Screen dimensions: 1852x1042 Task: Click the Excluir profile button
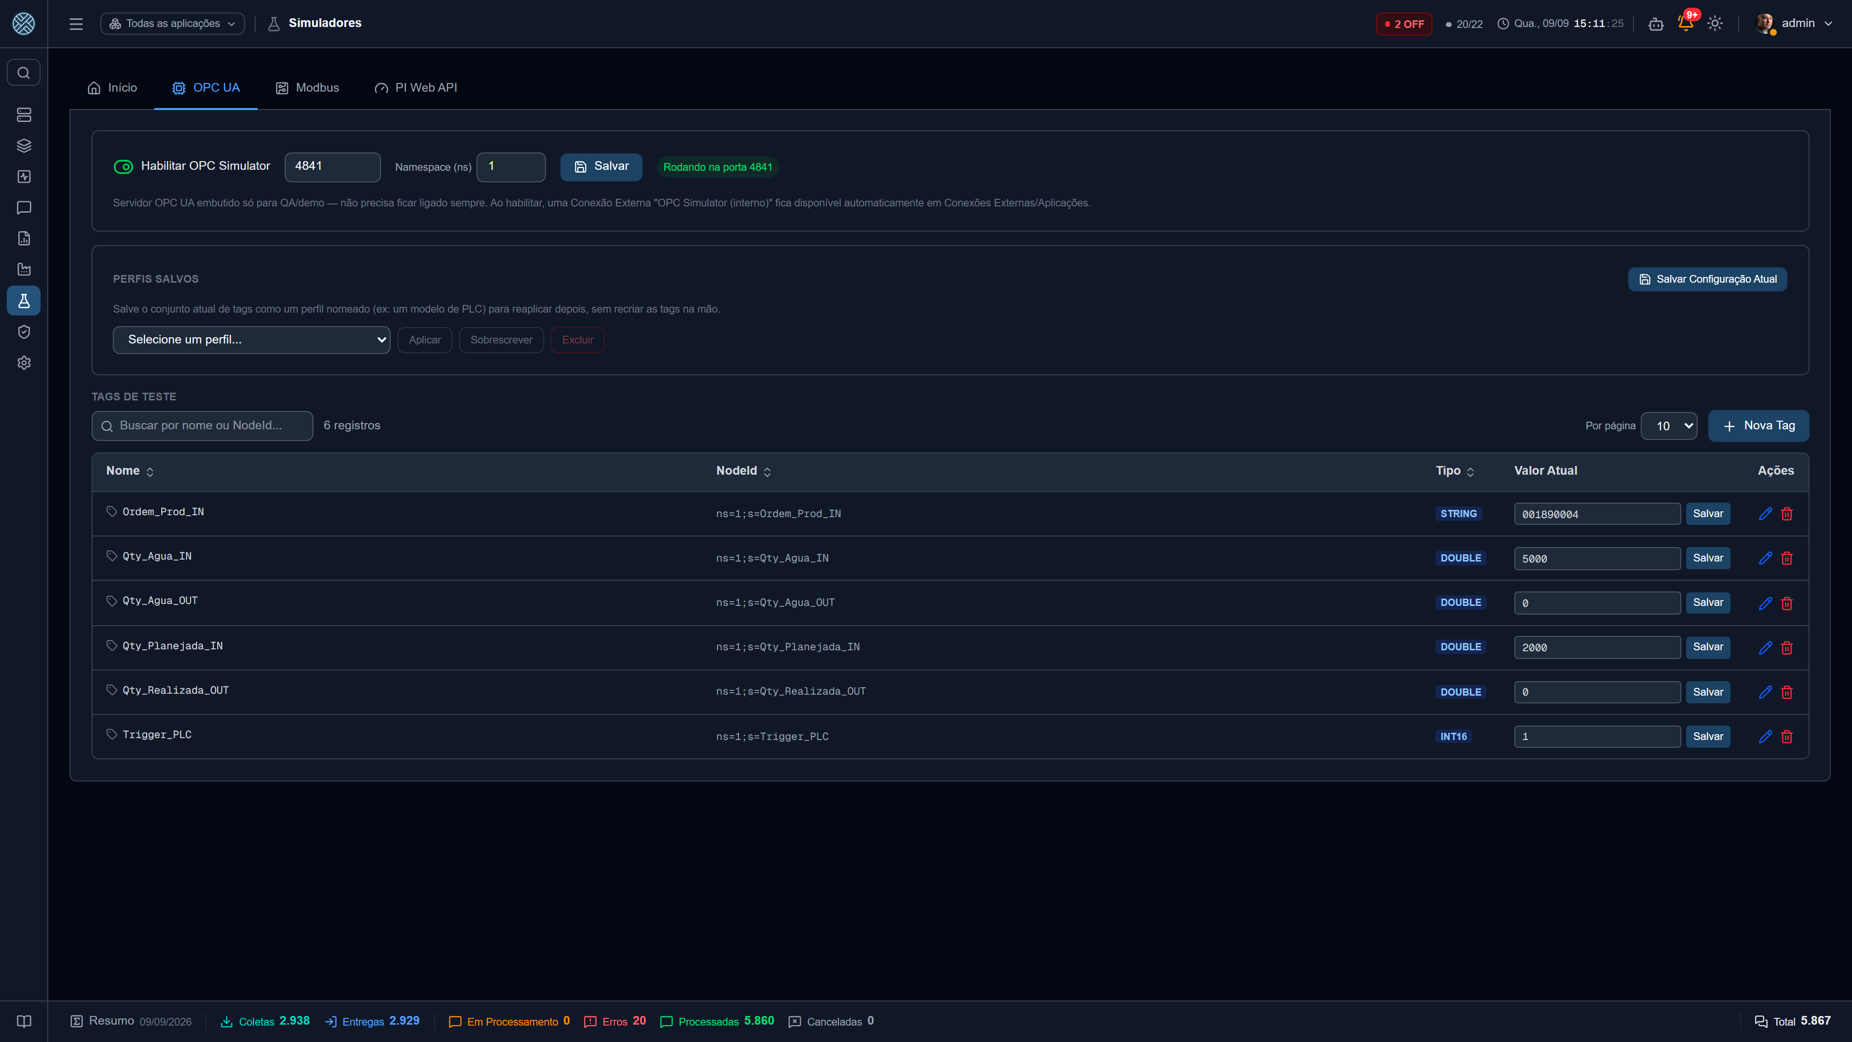click(x=577, y=340)
